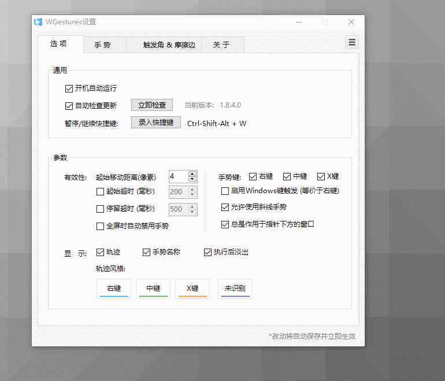Toggle 开机自动运行 checkbox

pyautogui.click(x=69, y=88)
